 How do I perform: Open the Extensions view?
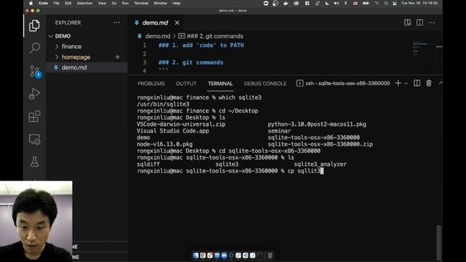click(34, 116)
